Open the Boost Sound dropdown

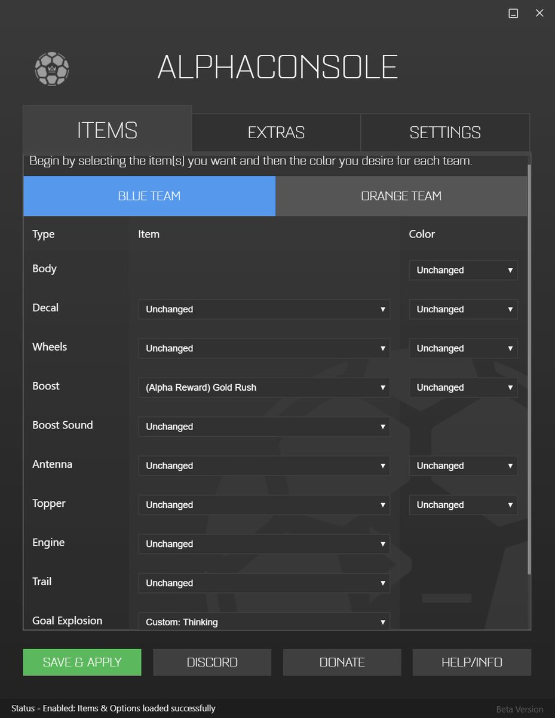point(263,427)
